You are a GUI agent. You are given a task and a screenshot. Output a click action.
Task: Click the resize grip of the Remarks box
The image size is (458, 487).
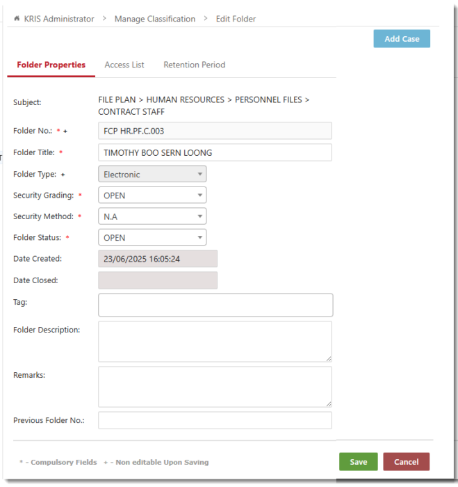tap(329, 404)
